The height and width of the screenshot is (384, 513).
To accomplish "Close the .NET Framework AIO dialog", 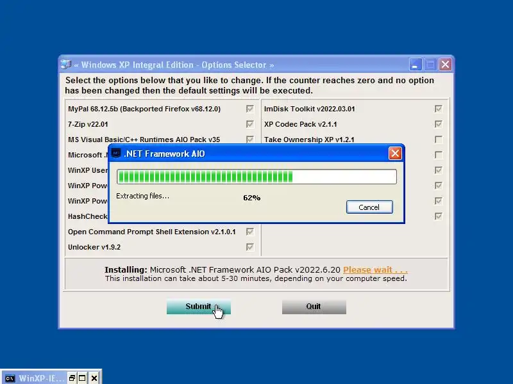I will point(395,153).
